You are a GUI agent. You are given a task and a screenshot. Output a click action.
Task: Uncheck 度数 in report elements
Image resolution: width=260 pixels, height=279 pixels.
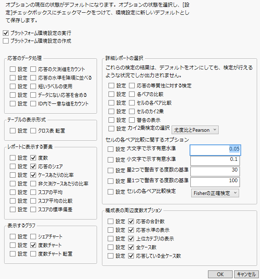(33, 158)
